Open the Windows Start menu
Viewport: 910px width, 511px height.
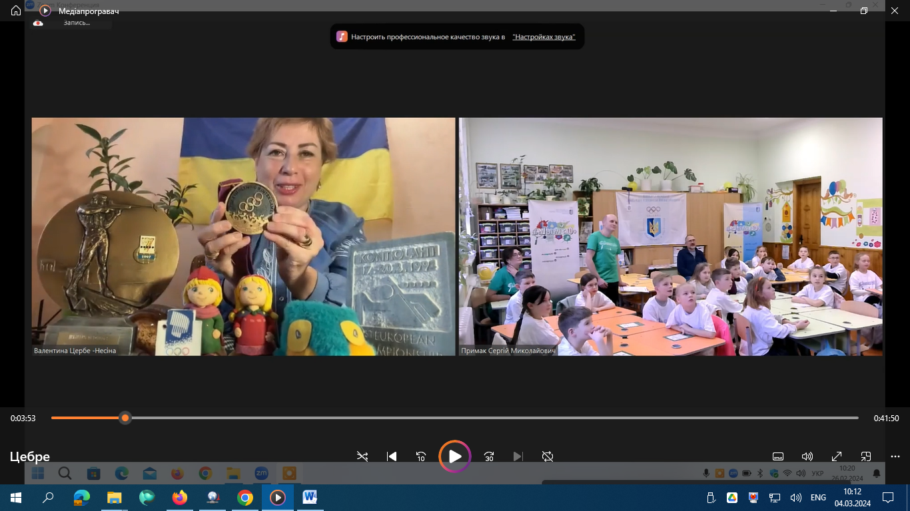click(15, 497)
